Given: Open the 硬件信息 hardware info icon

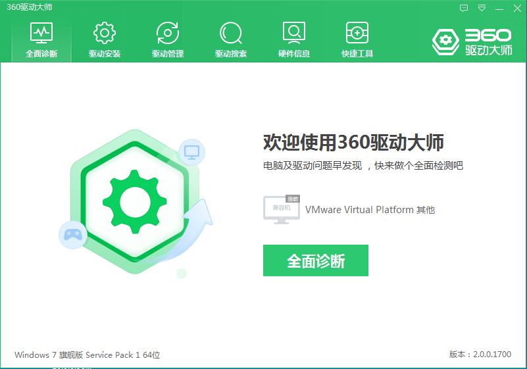Looking at the screenshot, I should pos(294,33).
